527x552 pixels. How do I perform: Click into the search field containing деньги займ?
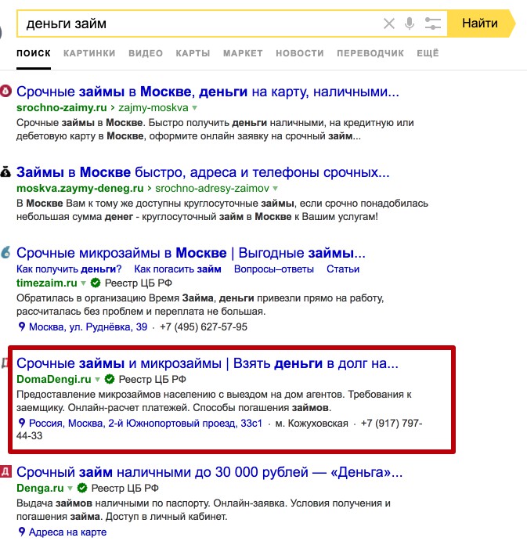coord(196,23)
